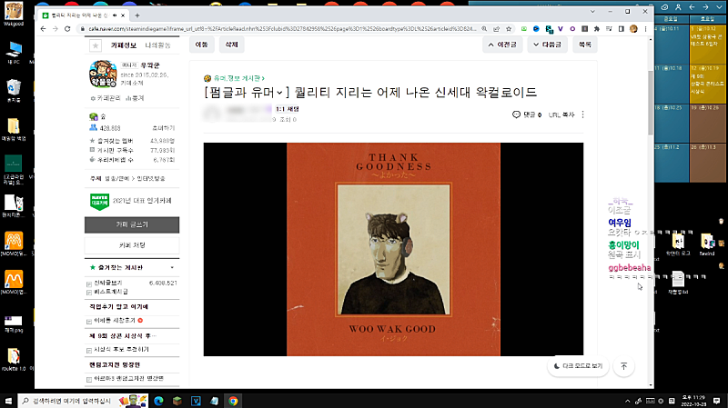Open the 유머,정보 게시판 board link
Viewport: 728px width, 408px height.
point(238,78)
